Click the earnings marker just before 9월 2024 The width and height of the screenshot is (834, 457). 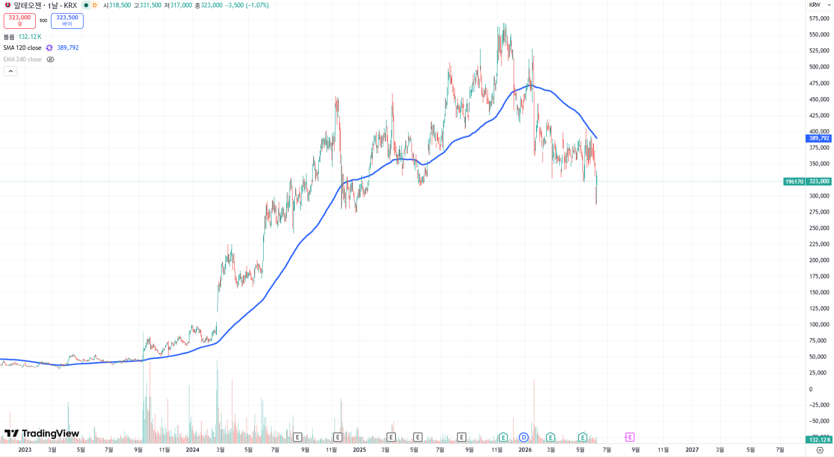coord(297,437)
